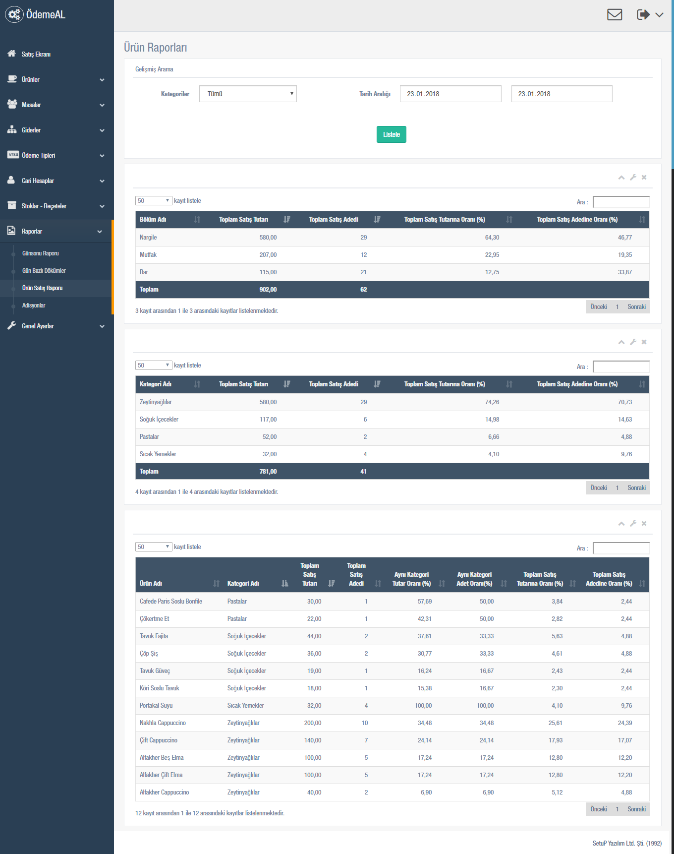Click the archive icon for Stoklar - Reçeteler
The width and height of the screenshot is (674, 854).
pos(12,205)
